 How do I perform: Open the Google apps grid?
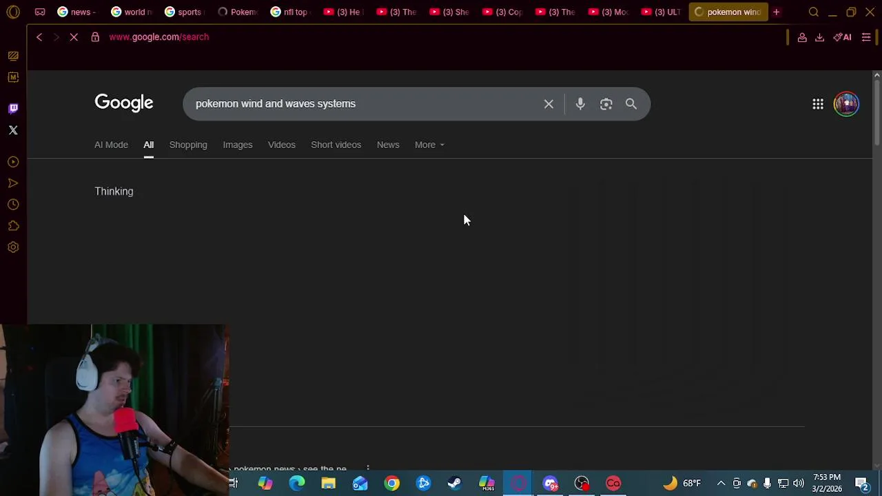point(818,104)
